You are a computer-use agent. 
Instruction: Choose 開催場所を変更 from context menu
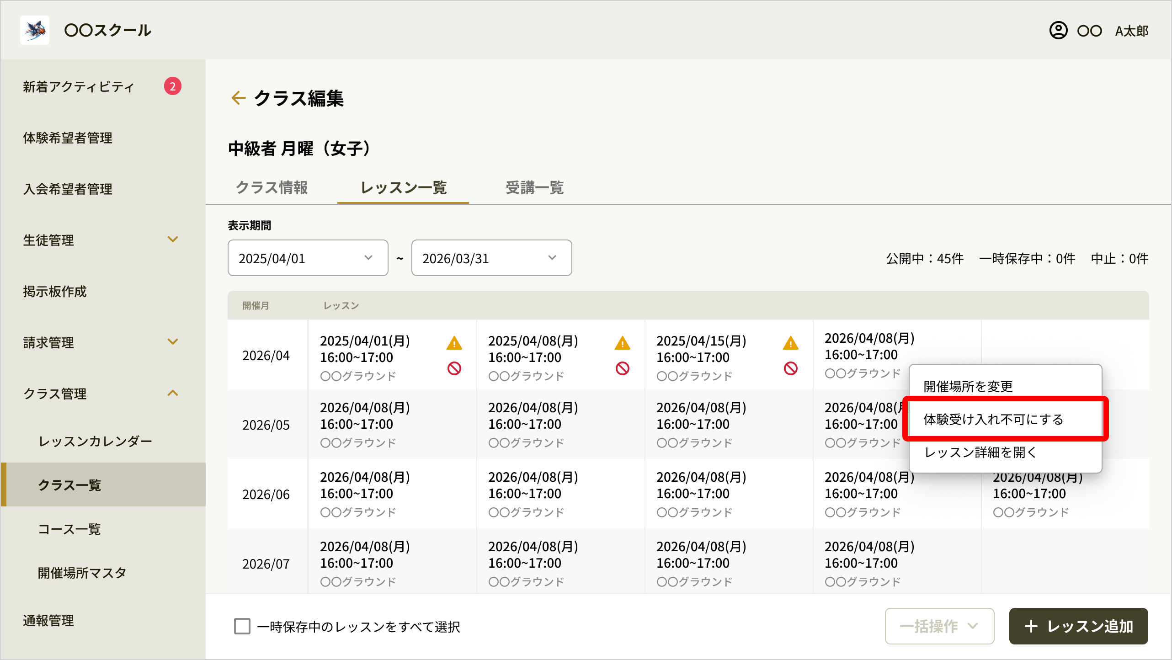(x=1006, y=386)
